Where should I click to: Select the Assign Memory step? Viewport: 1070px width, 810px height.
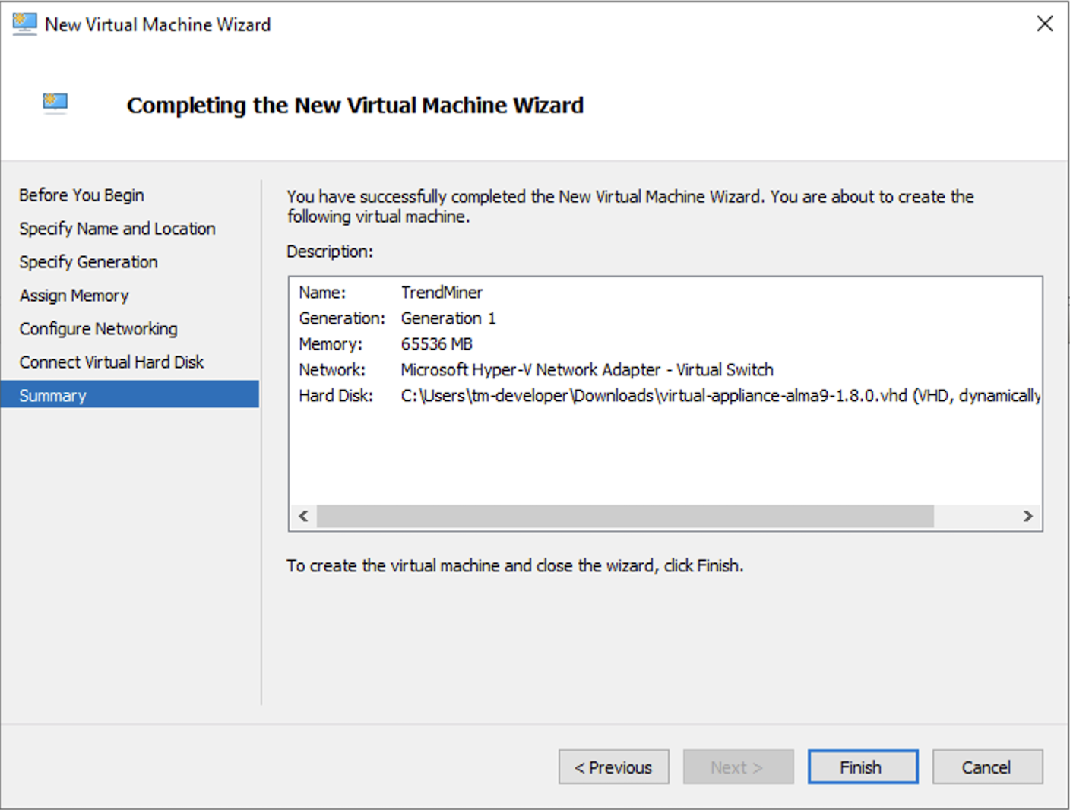coord(74,296)
